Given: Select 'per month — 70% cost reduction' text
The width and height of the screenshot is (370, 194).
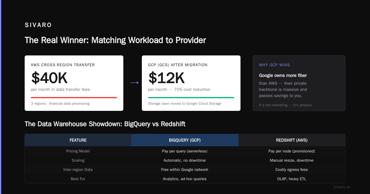Looking at the screenshot, I should [x=179, y=90].
